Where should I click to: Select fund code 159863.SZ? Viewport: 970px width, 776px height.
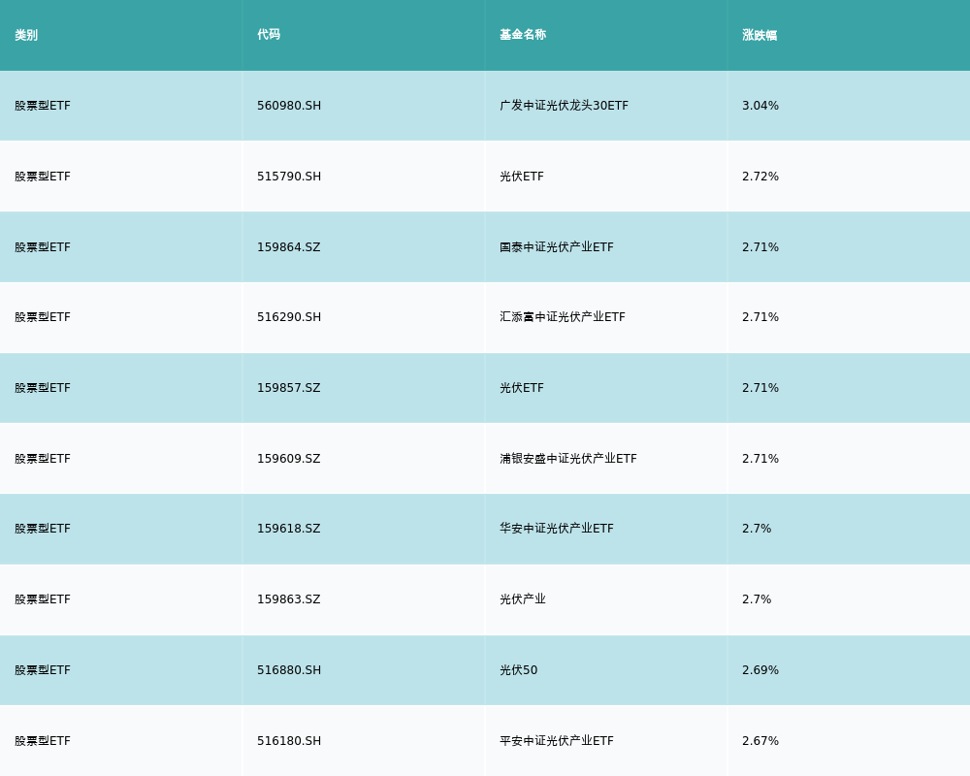pyautogui.click(x=289, y=599)
